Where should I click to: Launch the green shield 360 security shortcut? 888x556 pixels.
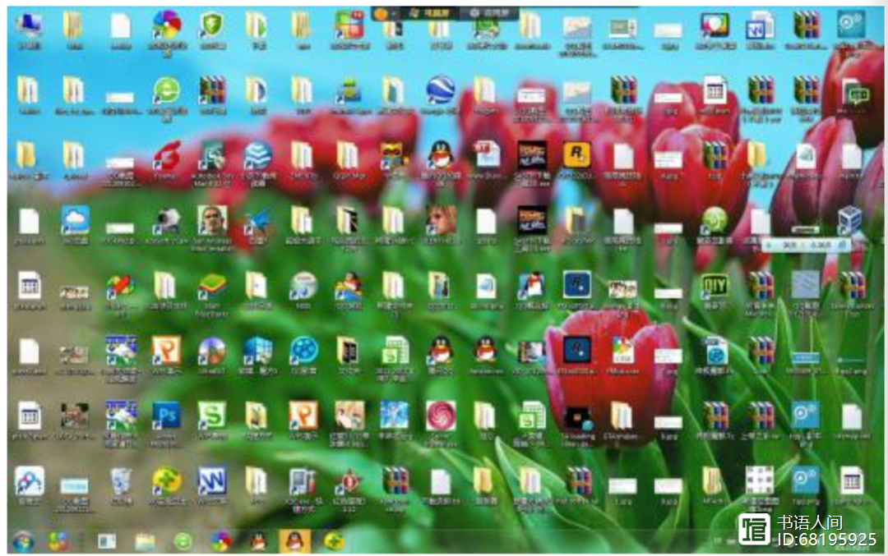212,27
